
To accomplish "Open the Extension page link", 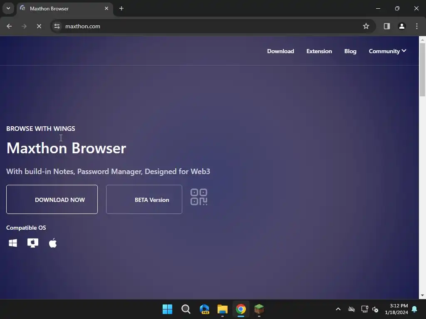I will (x=319, y=51).
